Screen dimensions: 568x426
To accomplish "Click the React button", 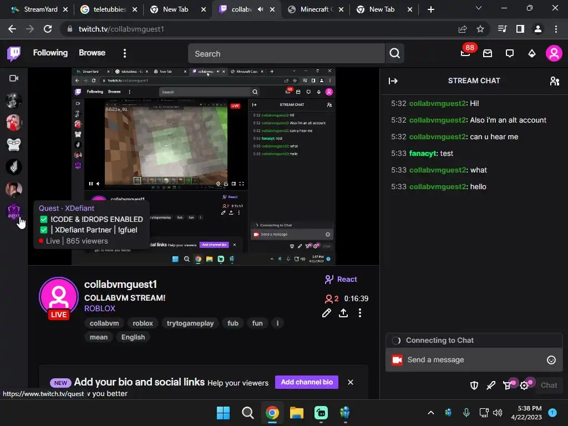I will click(x=341, y=280).
